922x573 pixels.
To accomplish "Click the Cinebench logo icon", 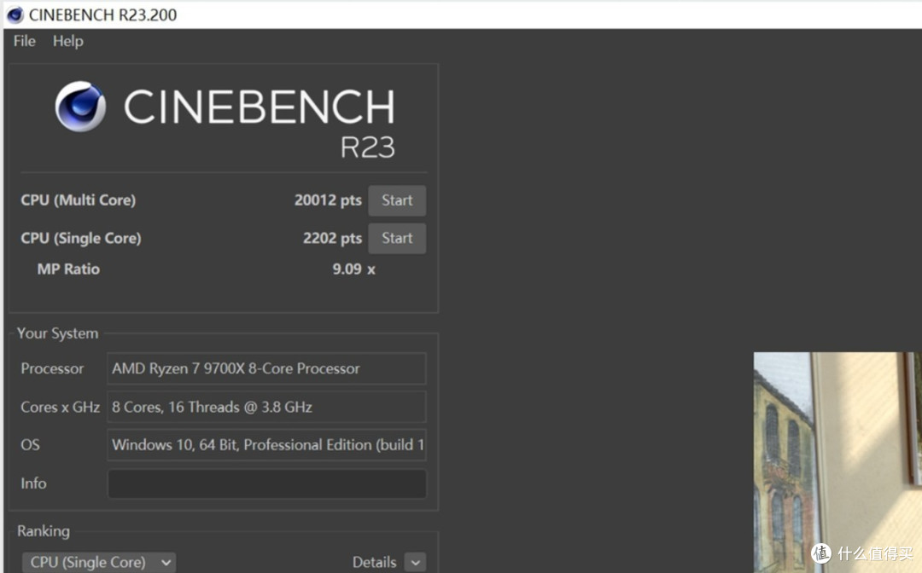I will [x=79, y=106].
